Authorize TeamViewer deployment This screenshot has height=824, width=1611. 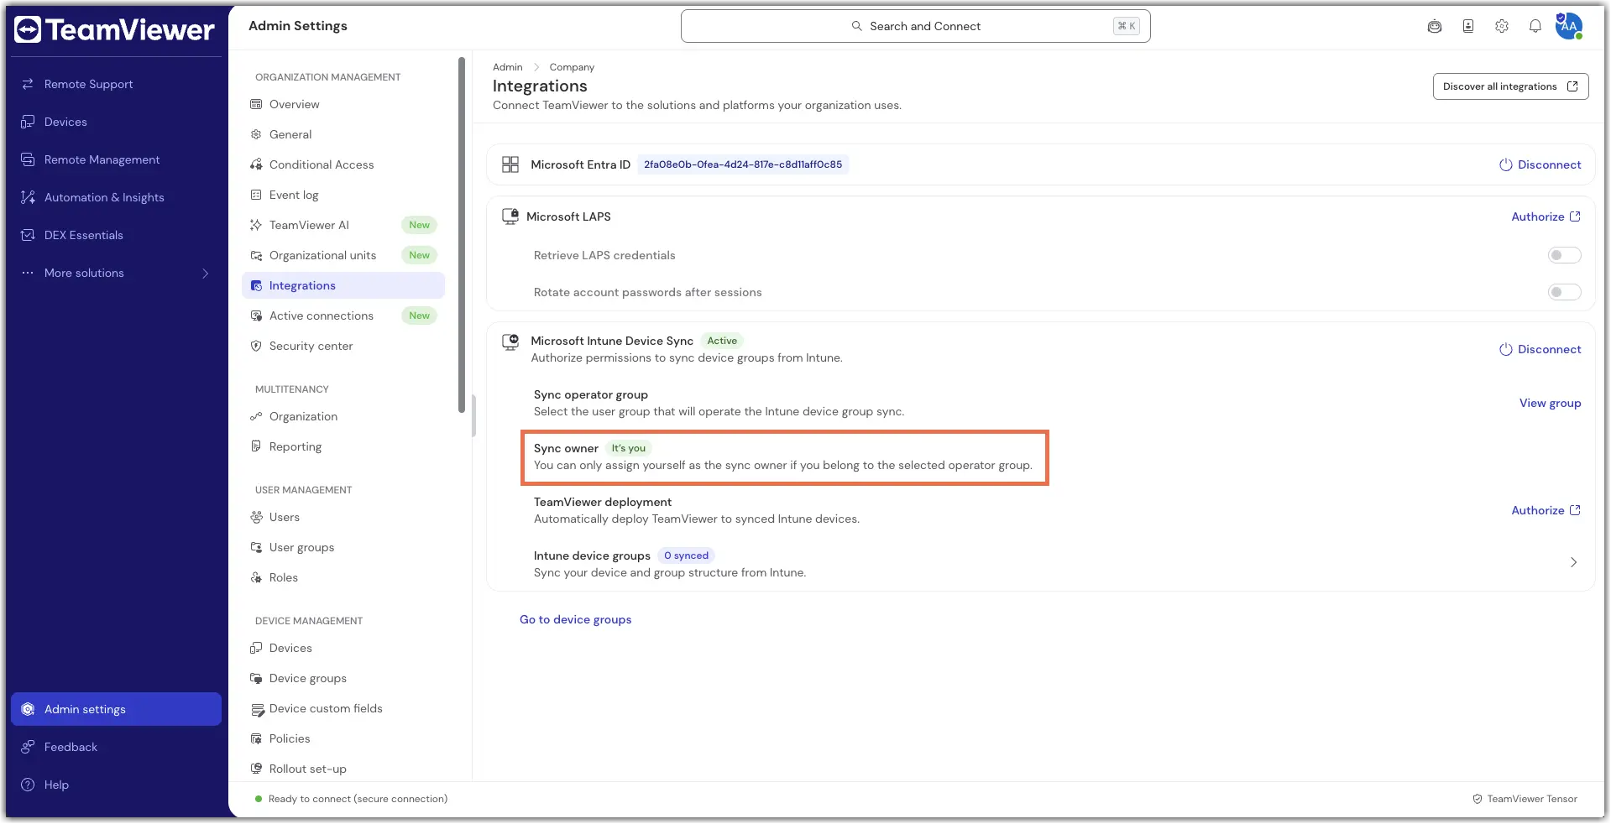pos(1546,510)
